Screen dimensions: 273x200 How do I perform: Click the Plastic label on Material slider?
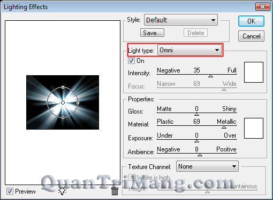click(x=165, y=122)
